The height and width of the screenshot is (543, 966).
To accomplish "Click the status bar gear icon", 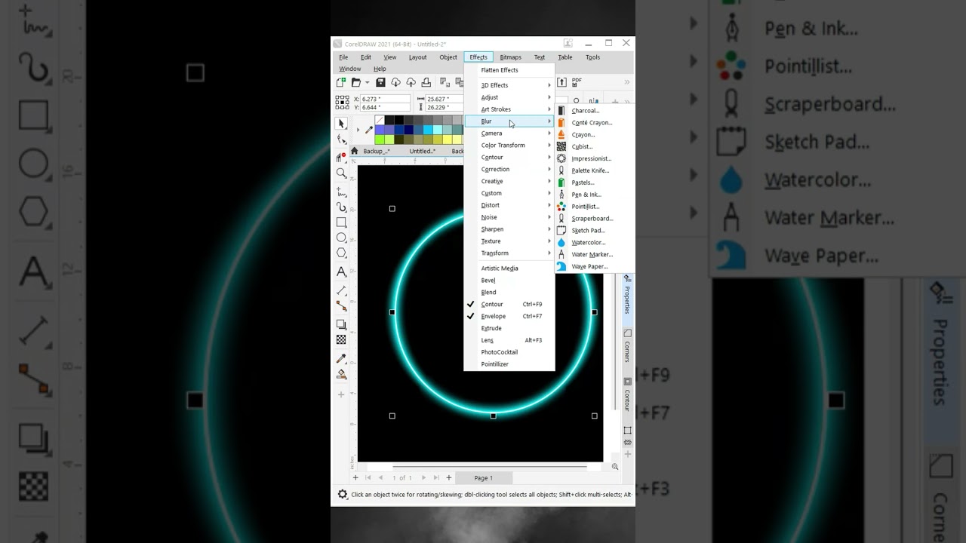I will 343,495.
